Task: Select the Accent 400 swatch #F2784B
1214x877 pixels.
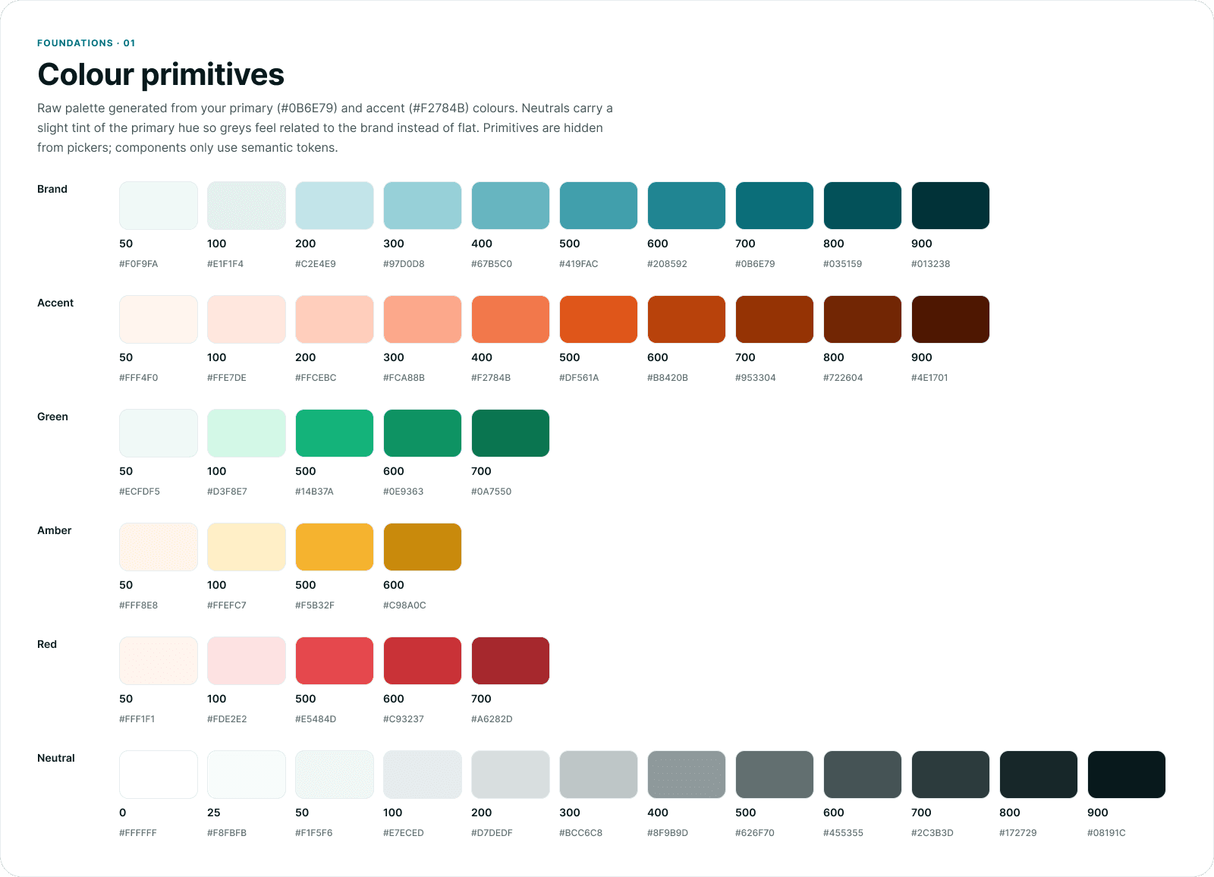Action: 511,319
